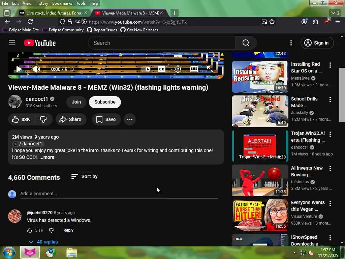Go back to previous page
The height and width of the screenshot is (259, 345).
coord(7,22)
